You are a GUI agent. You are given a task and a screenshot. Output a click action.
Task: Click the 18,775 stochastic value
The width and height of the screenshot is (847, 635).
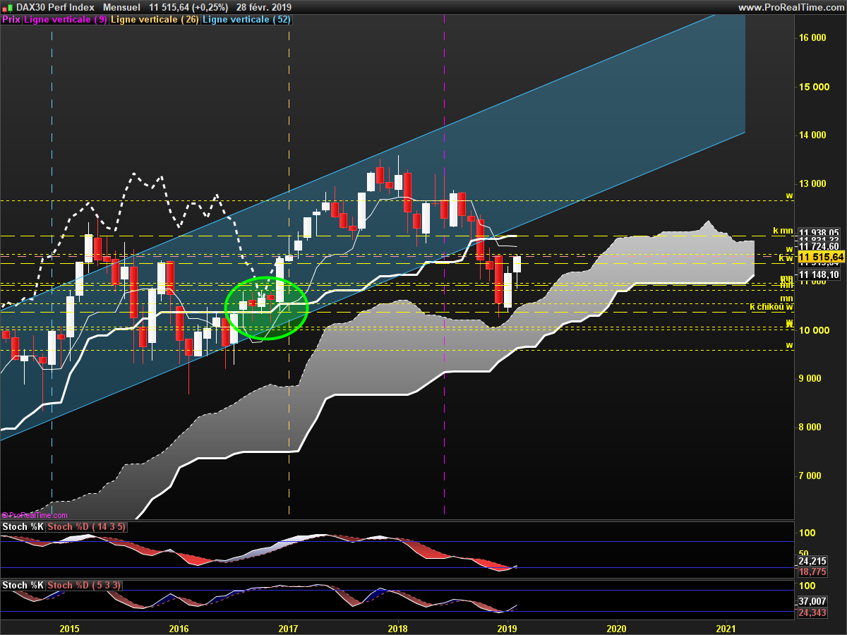[812, 573]
